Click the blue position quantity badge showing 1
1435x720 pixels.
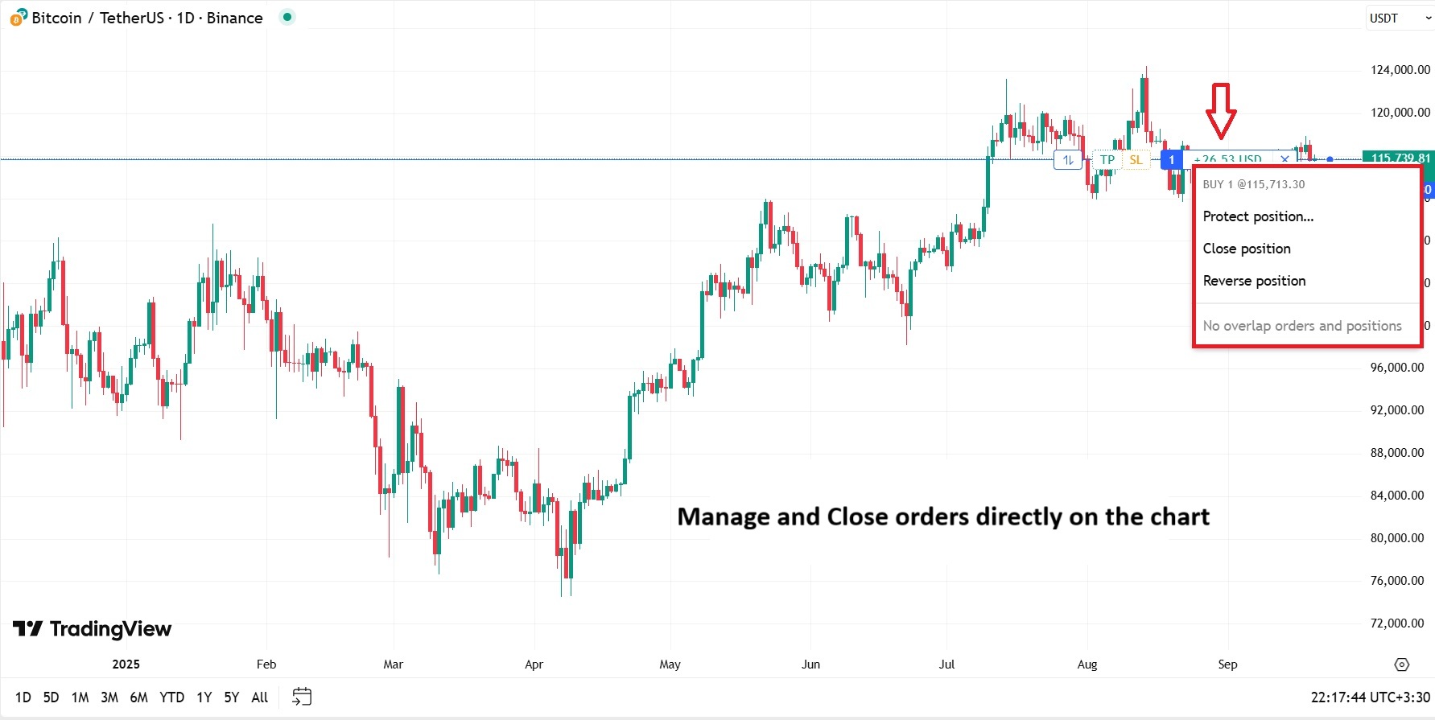click(1171, 159)
